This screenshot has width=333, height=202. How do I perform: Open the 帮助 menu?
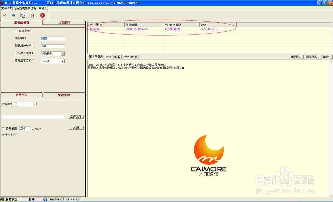click(x=43, y=8)
